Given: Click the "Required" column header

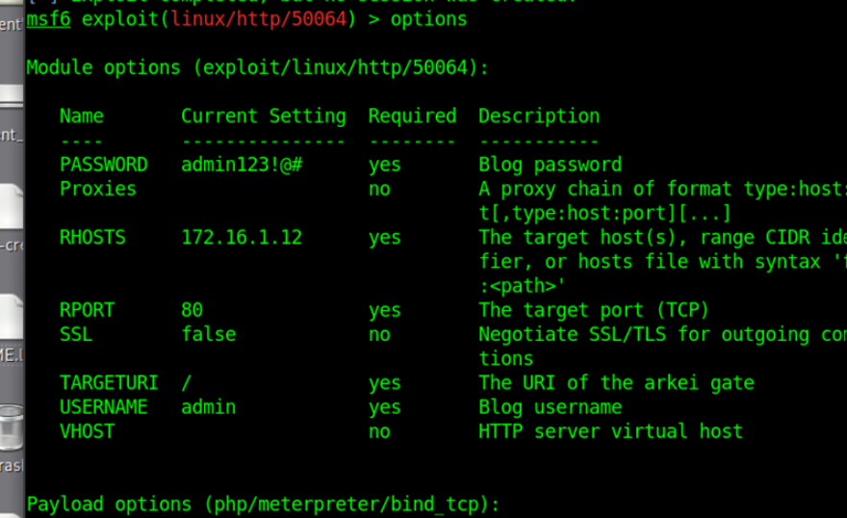Looking at the screenshot, I should (412, 117).
